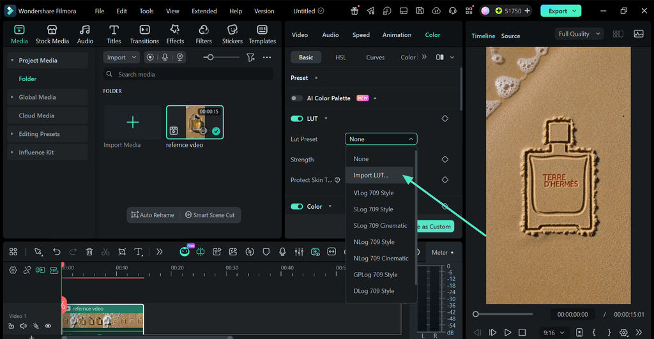Open the Meter dropdown
This screenshot has height=339, width=654.
pyautogui.click(x=442, y=252)
